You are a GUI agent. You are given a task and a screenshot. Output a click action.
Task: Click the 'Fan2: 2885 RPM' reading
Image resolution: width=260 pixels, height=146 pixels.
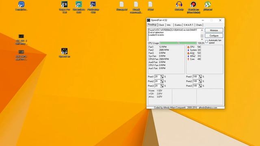click(x=159, y=50)
